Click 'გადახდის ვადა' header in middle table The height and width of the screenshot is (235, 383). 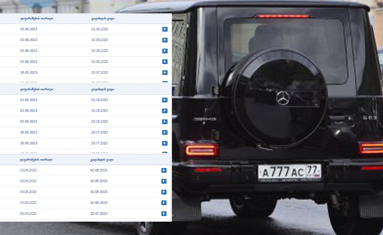(x=103, y=89)
